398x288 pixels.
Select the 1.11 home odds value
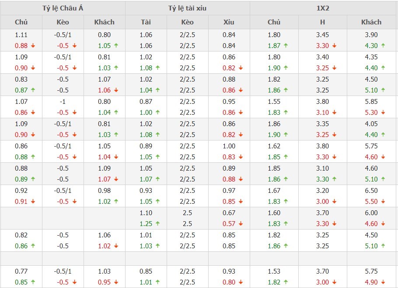(x=21, y=35)
